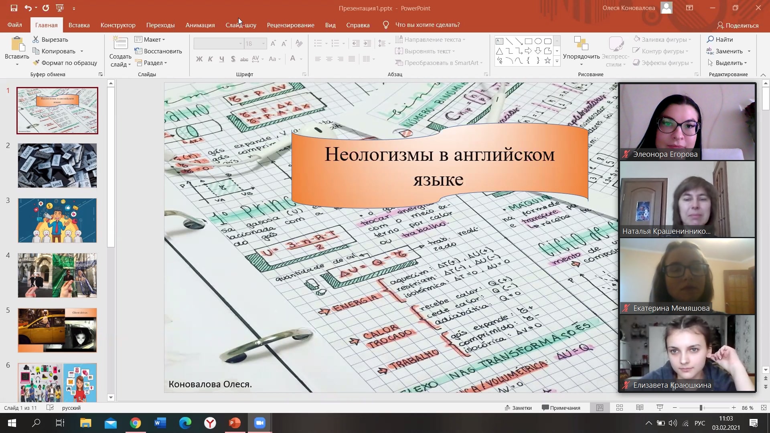
Task: Click Cut (Вырезать) scissors command
Action: coord(51,39)
